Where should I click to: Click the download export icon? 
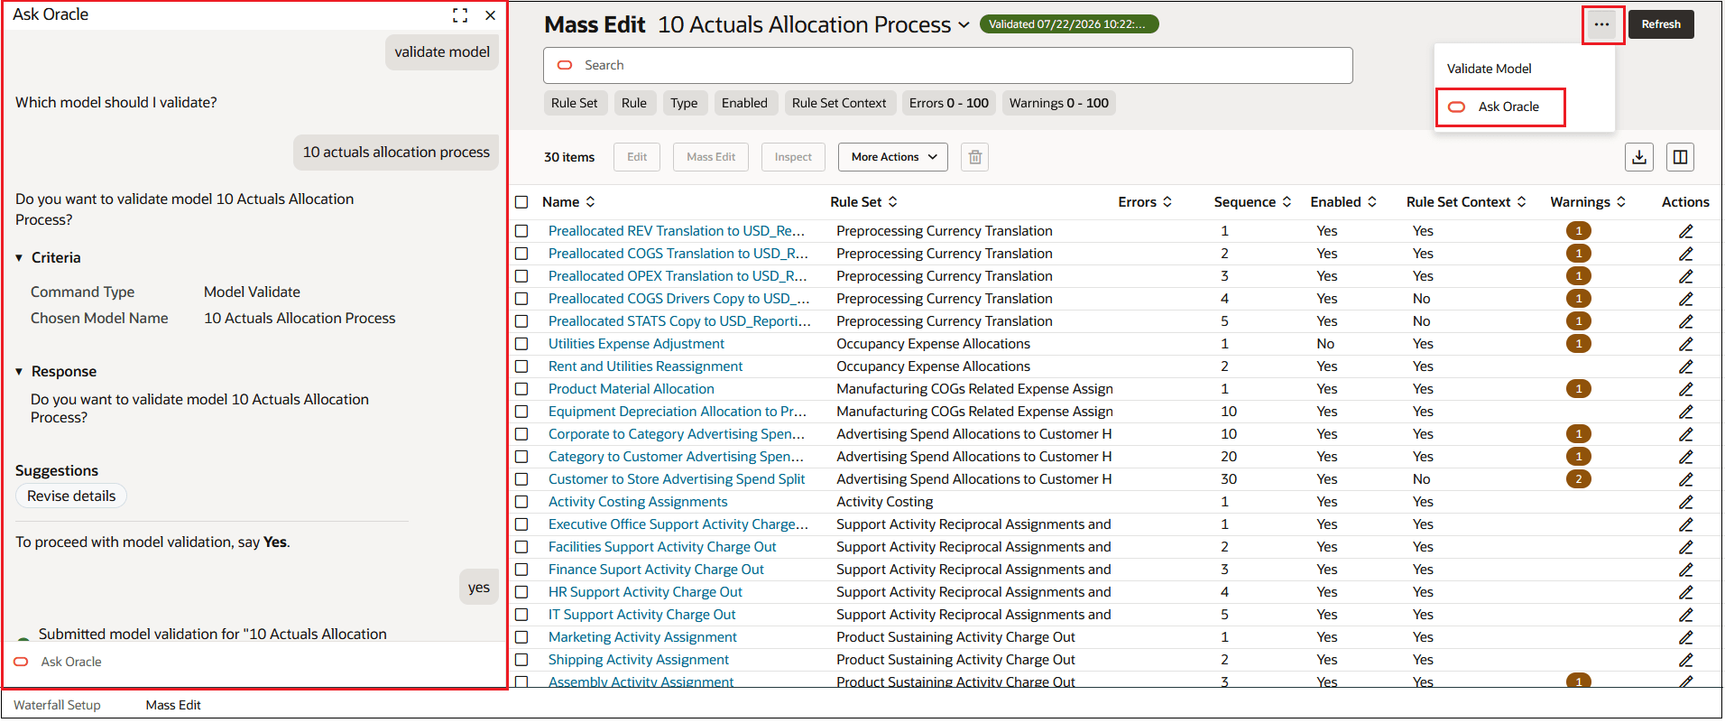tap(1639, 157)
